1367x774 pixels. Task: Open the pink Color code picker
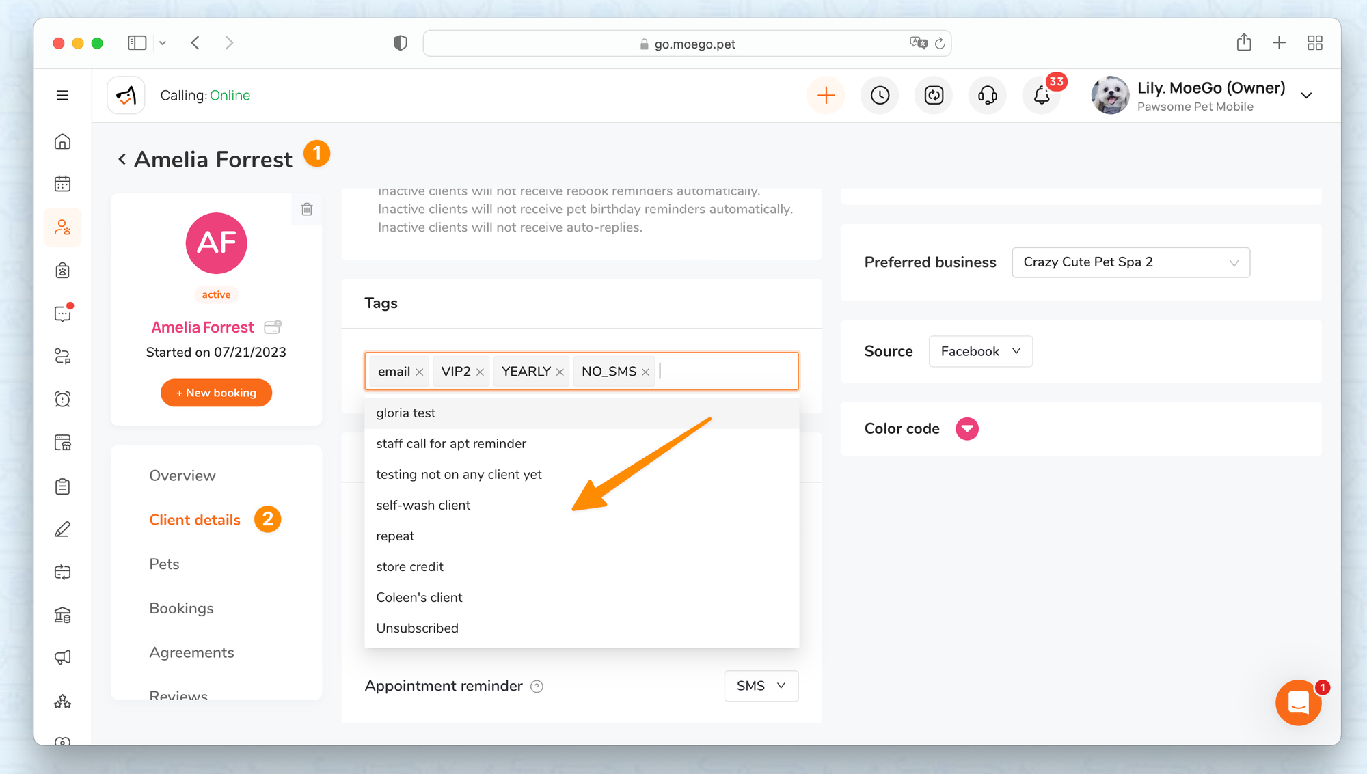point(966,429)
